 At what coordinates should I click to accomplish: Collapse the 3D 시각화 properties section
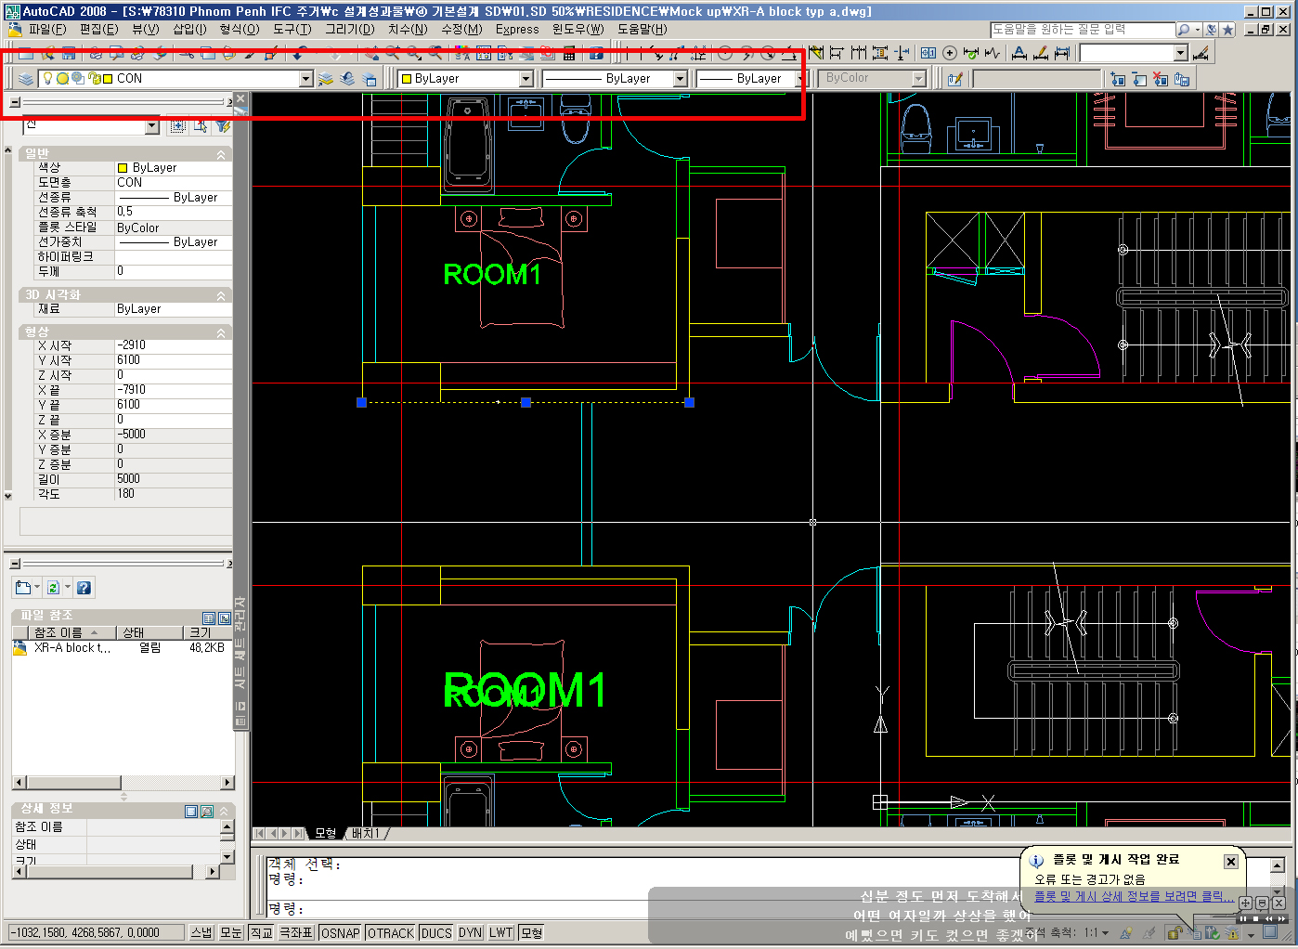(221, 295)
